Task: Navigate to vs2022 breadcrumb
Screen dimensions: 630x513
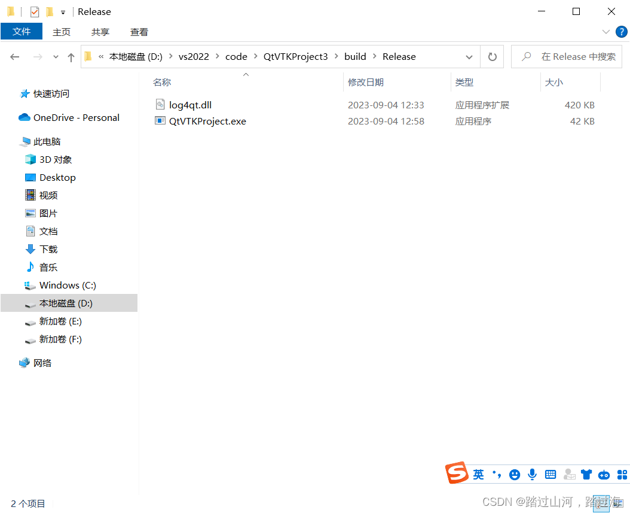Action: (194, 57)
